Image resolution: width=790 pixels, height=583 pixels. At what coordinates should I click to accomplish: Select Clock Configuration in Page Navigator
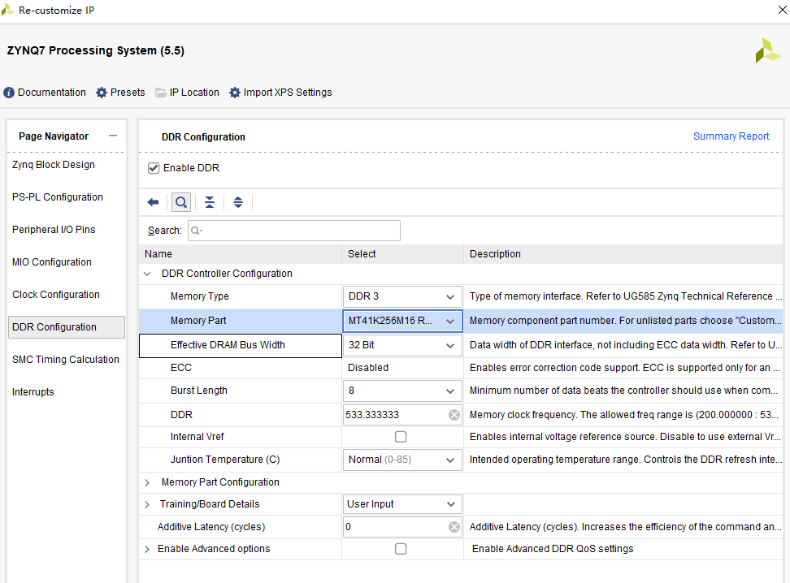click(x=56, y=295)
